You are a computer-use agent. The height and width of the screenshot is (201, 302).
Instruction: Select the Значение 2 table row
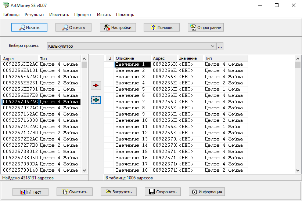pyautogui.click(x=176, y=70)
